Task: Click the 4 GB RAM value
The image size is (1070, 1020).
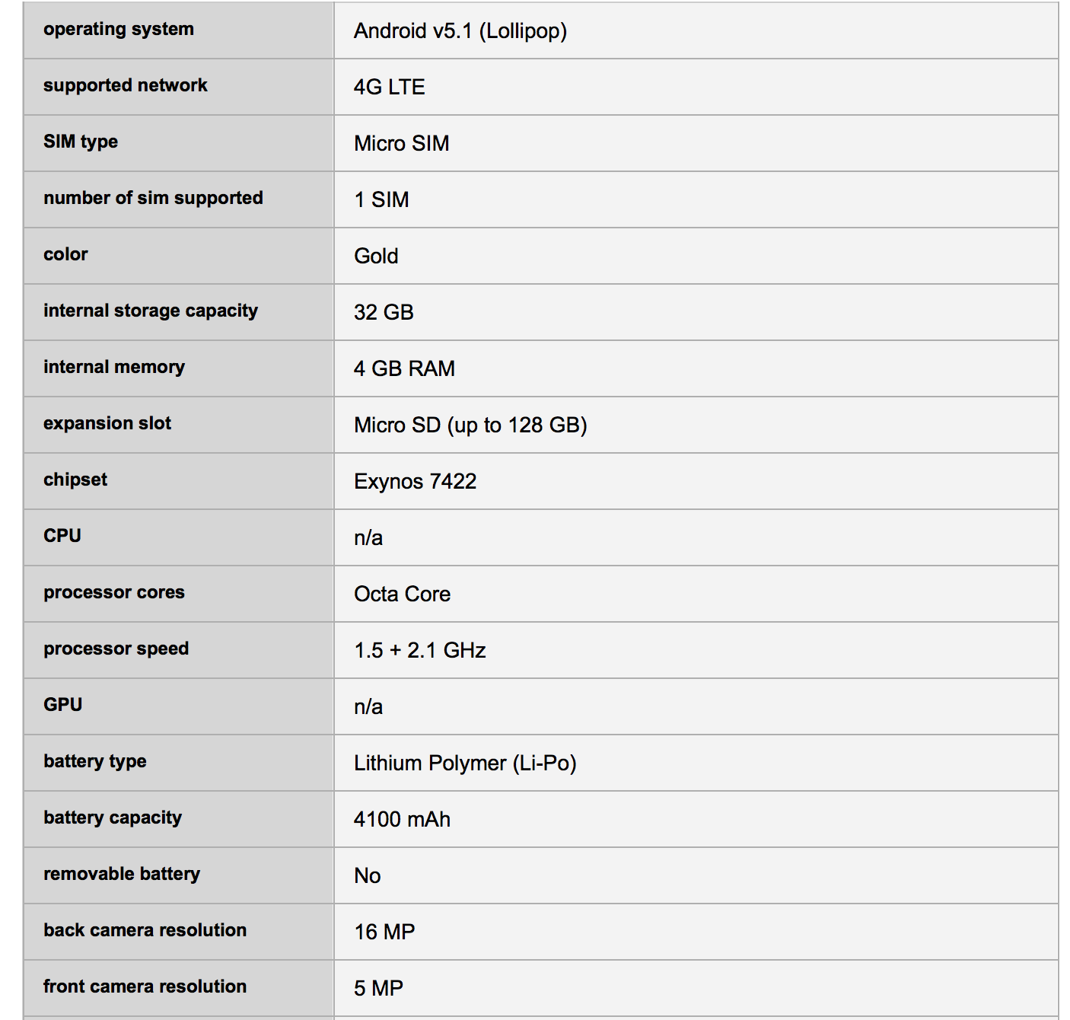Action: point(404,369)
